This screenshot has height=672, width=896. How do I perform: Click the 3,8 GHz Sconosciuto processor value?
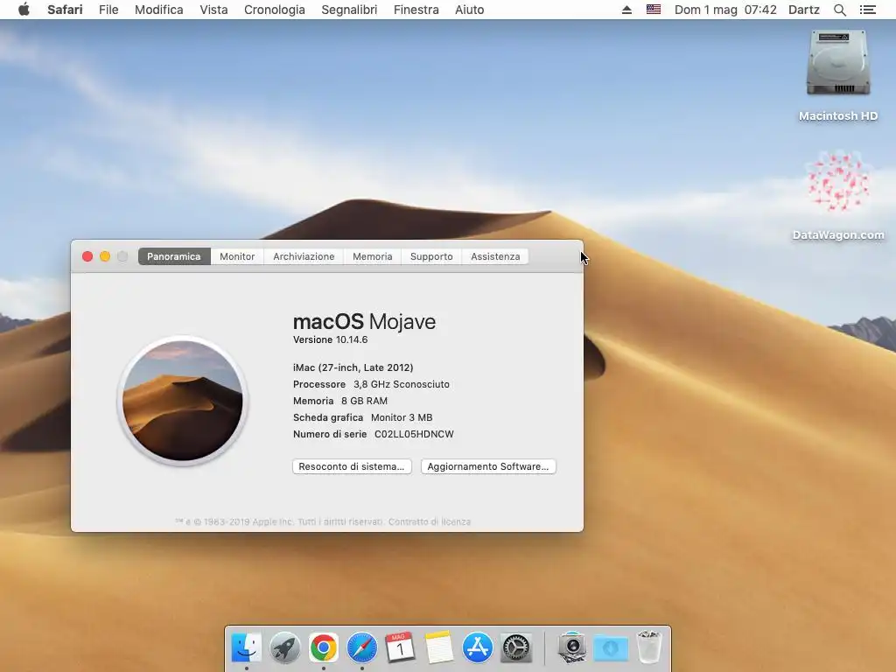pos(401,384)
